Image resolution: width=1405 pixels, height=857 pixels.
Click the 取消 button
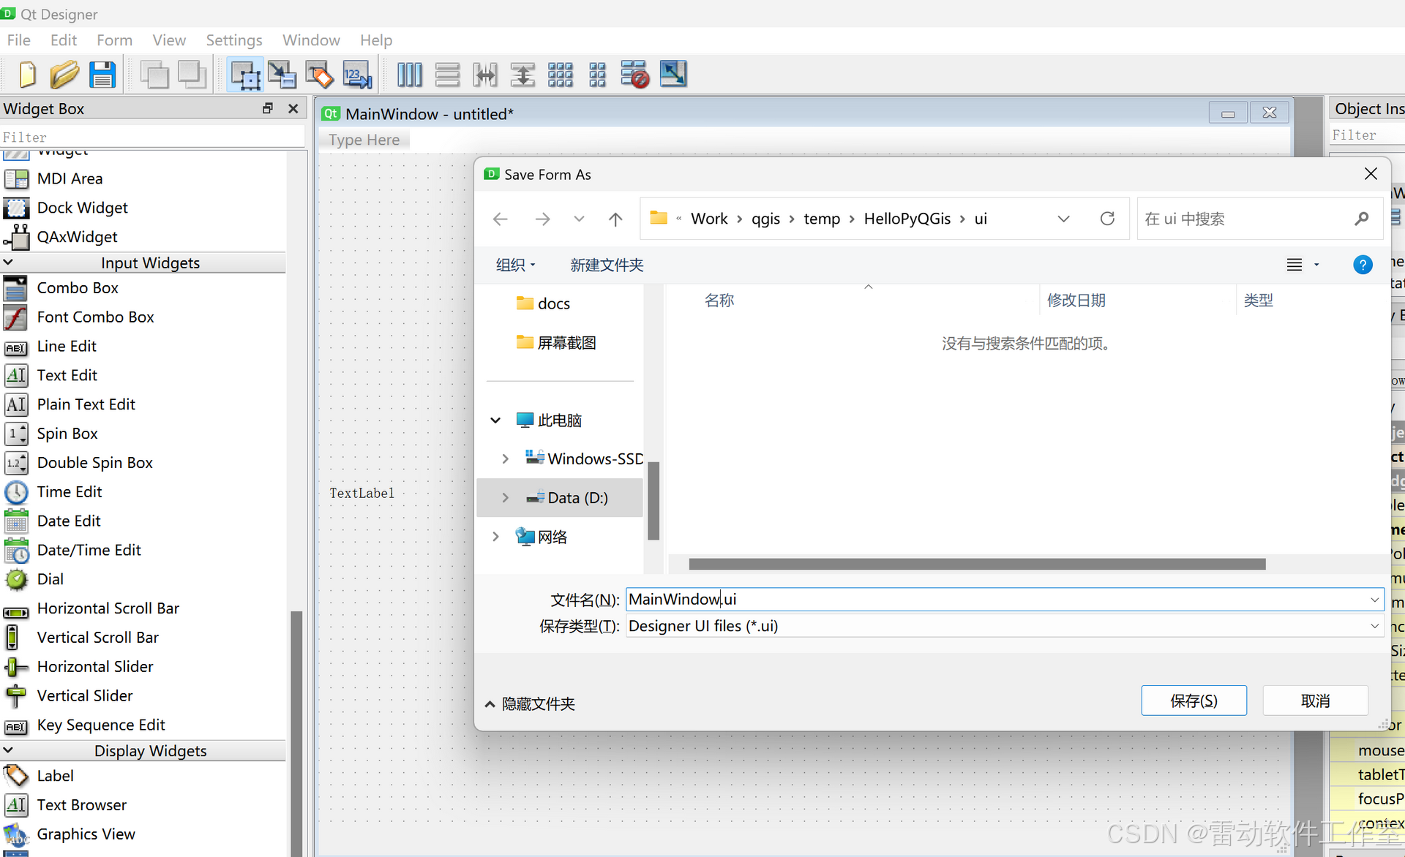[1315, 701]
